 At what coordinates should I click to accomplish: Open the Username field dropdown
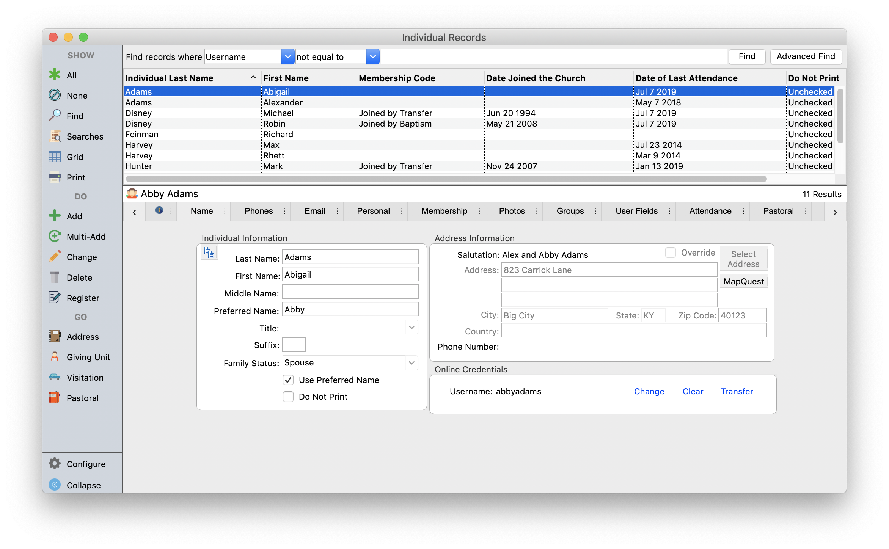click(288, 57)
